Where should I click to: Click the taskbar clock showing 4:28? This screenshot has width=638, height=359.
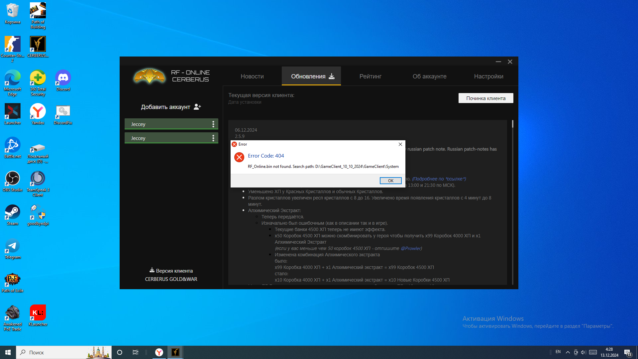click(x=609, y=352)
